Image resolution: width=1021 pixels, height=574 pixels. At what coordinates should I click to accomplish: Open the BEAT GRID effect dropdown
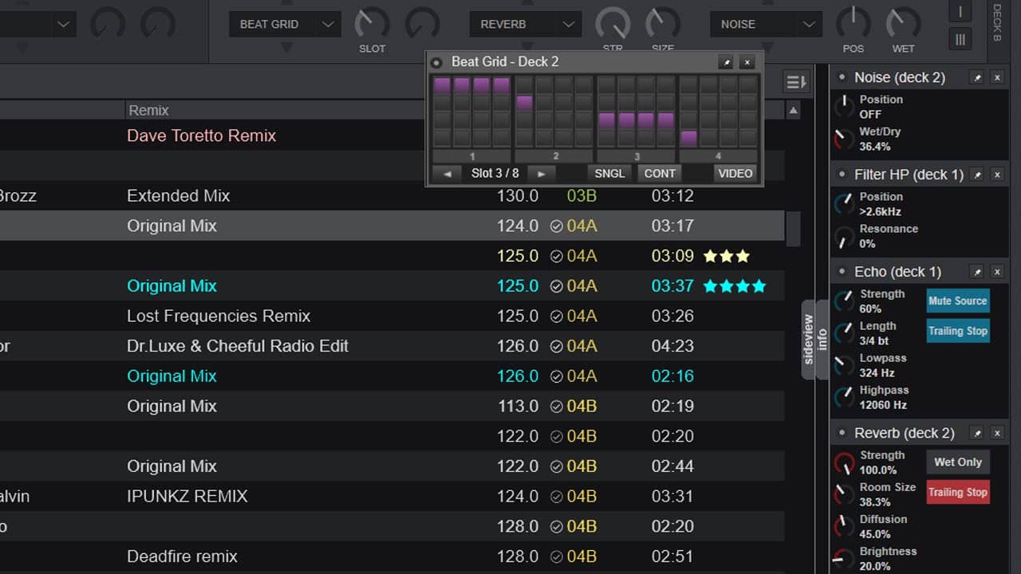coord(327,24)
